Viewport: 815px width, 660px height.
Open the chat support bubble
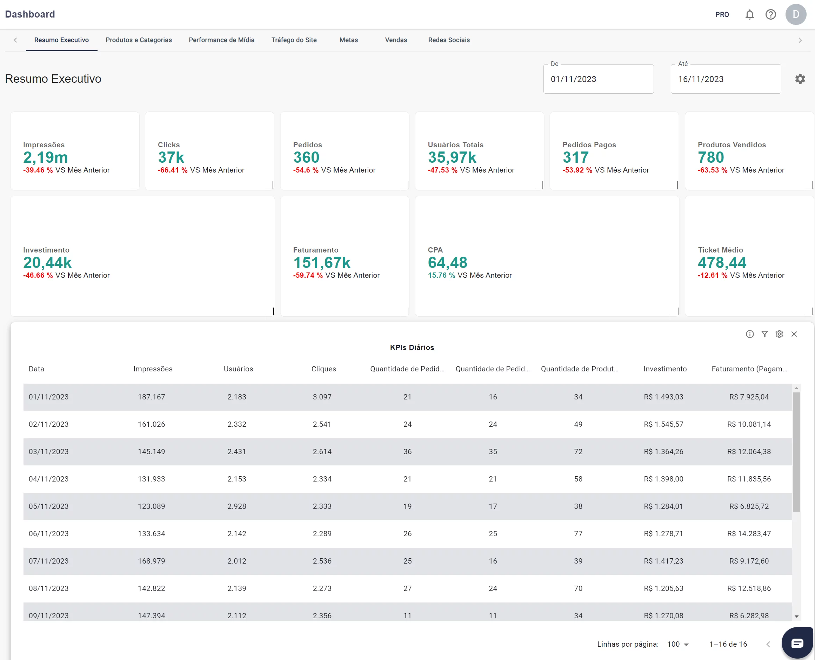797,643
